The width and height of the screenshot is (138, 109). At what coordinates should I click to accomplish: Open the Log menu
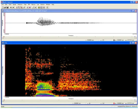(x=38, y=5)
